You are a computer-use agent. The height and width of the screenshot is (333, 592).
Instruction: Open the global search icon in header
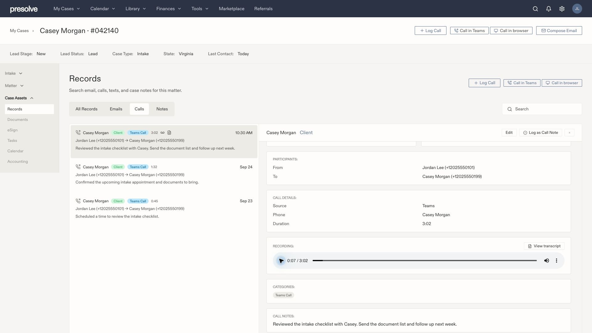tap(535, 9)
